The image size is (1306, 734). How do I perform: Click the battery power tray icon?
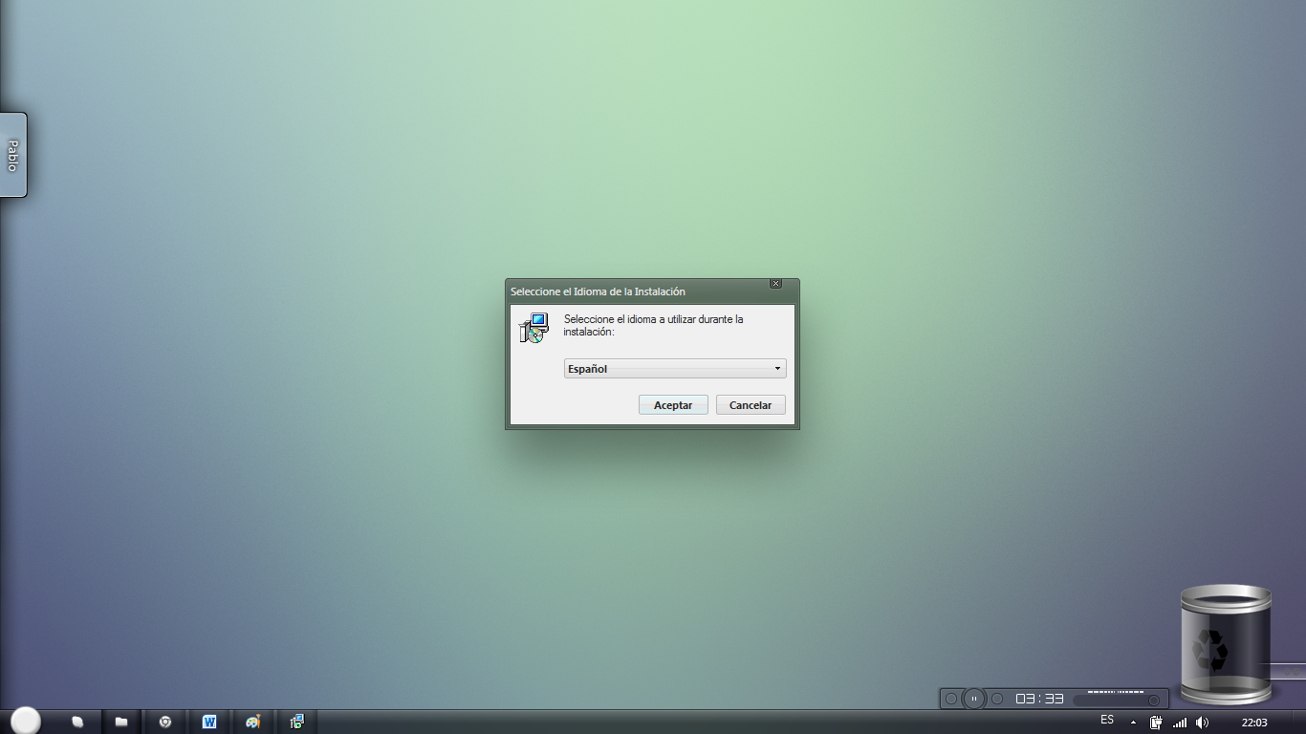pyautogui.click(x=1156, y=723)
